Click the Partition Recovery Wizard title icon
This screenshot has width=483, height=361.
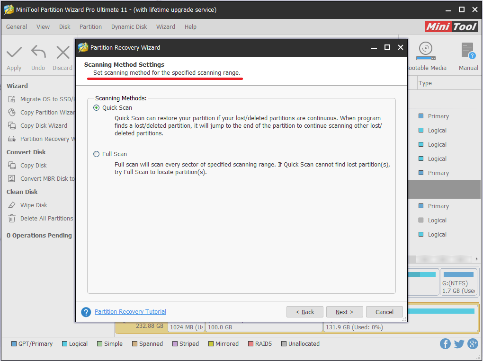point(83,47)
